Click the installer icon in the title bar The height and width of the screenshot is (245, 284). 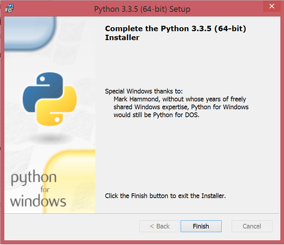10,8
